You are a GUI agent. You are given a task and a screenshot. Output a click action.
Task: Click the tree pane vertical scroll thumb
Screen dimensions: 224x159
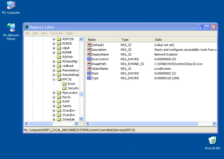(81, 94)
